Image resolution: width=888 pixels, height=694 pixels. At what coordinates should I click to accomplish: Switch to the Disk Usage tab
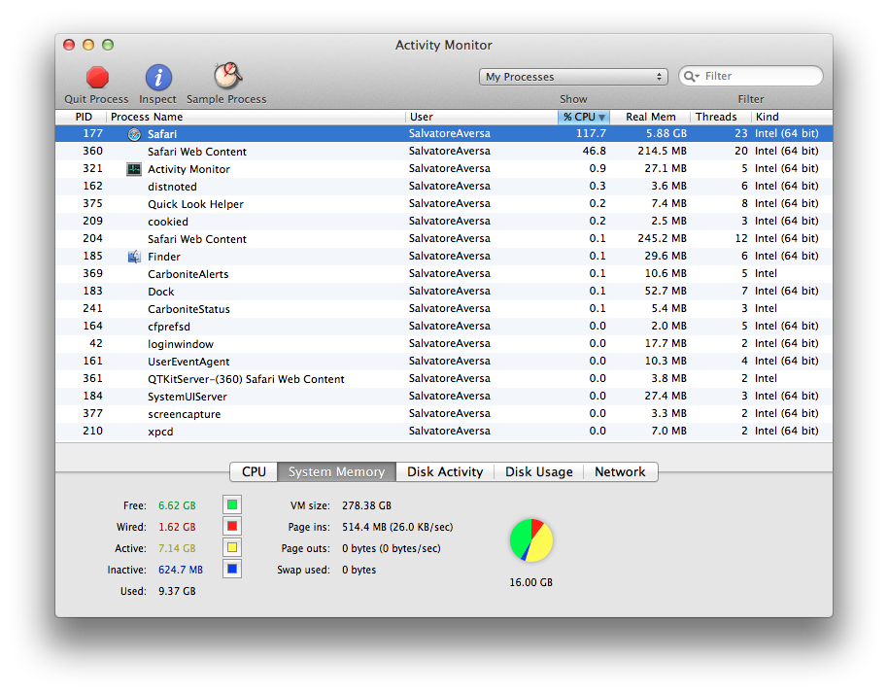[538, 472]
